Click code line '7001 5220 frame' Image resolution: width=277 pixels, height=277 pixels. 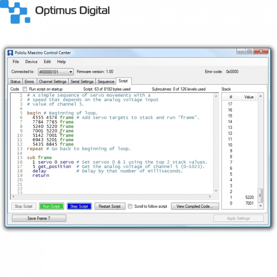(53, 131)
